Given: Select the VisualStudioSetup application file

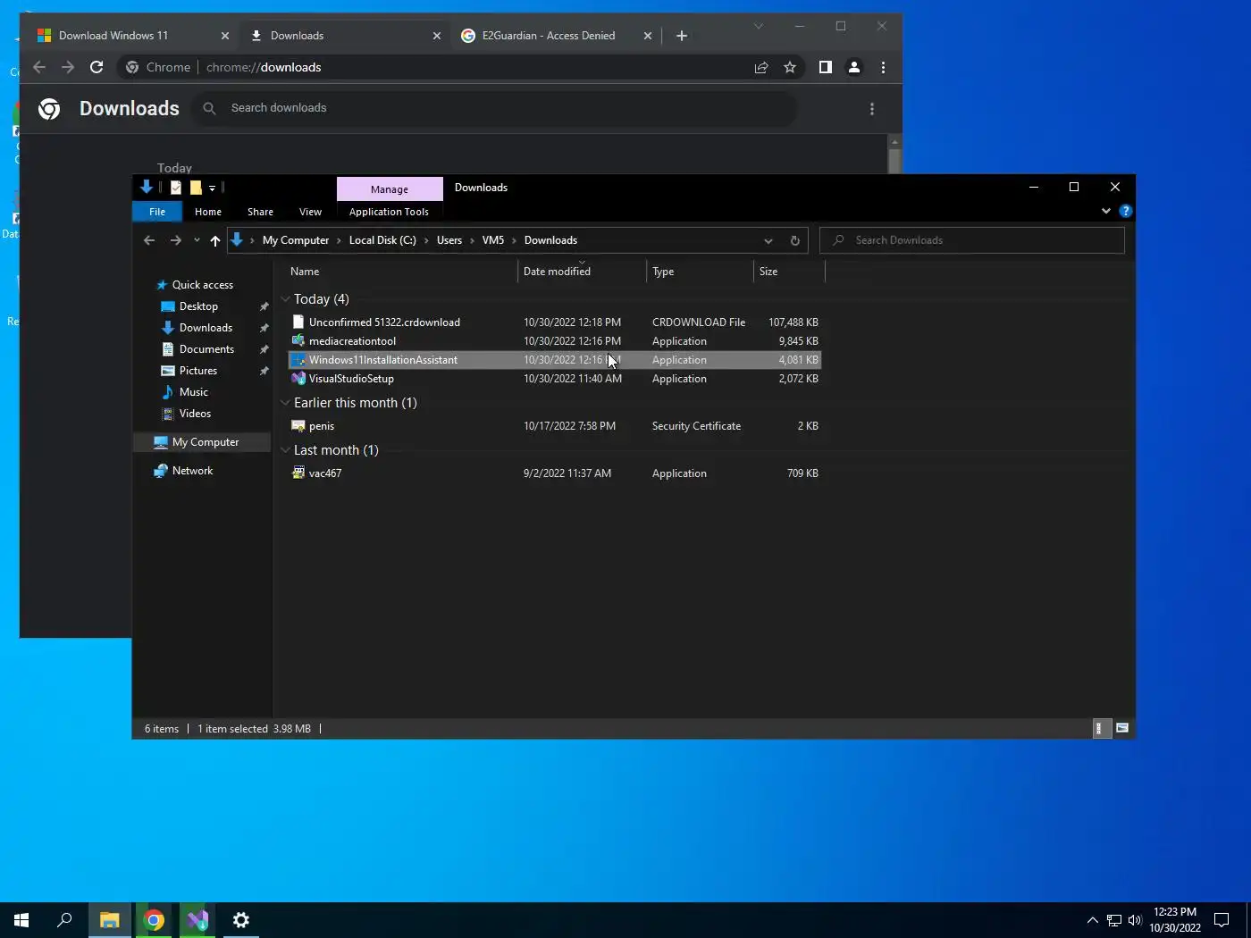Looking at the screenshot, I should pyautogui.click(x=554, y=379).
